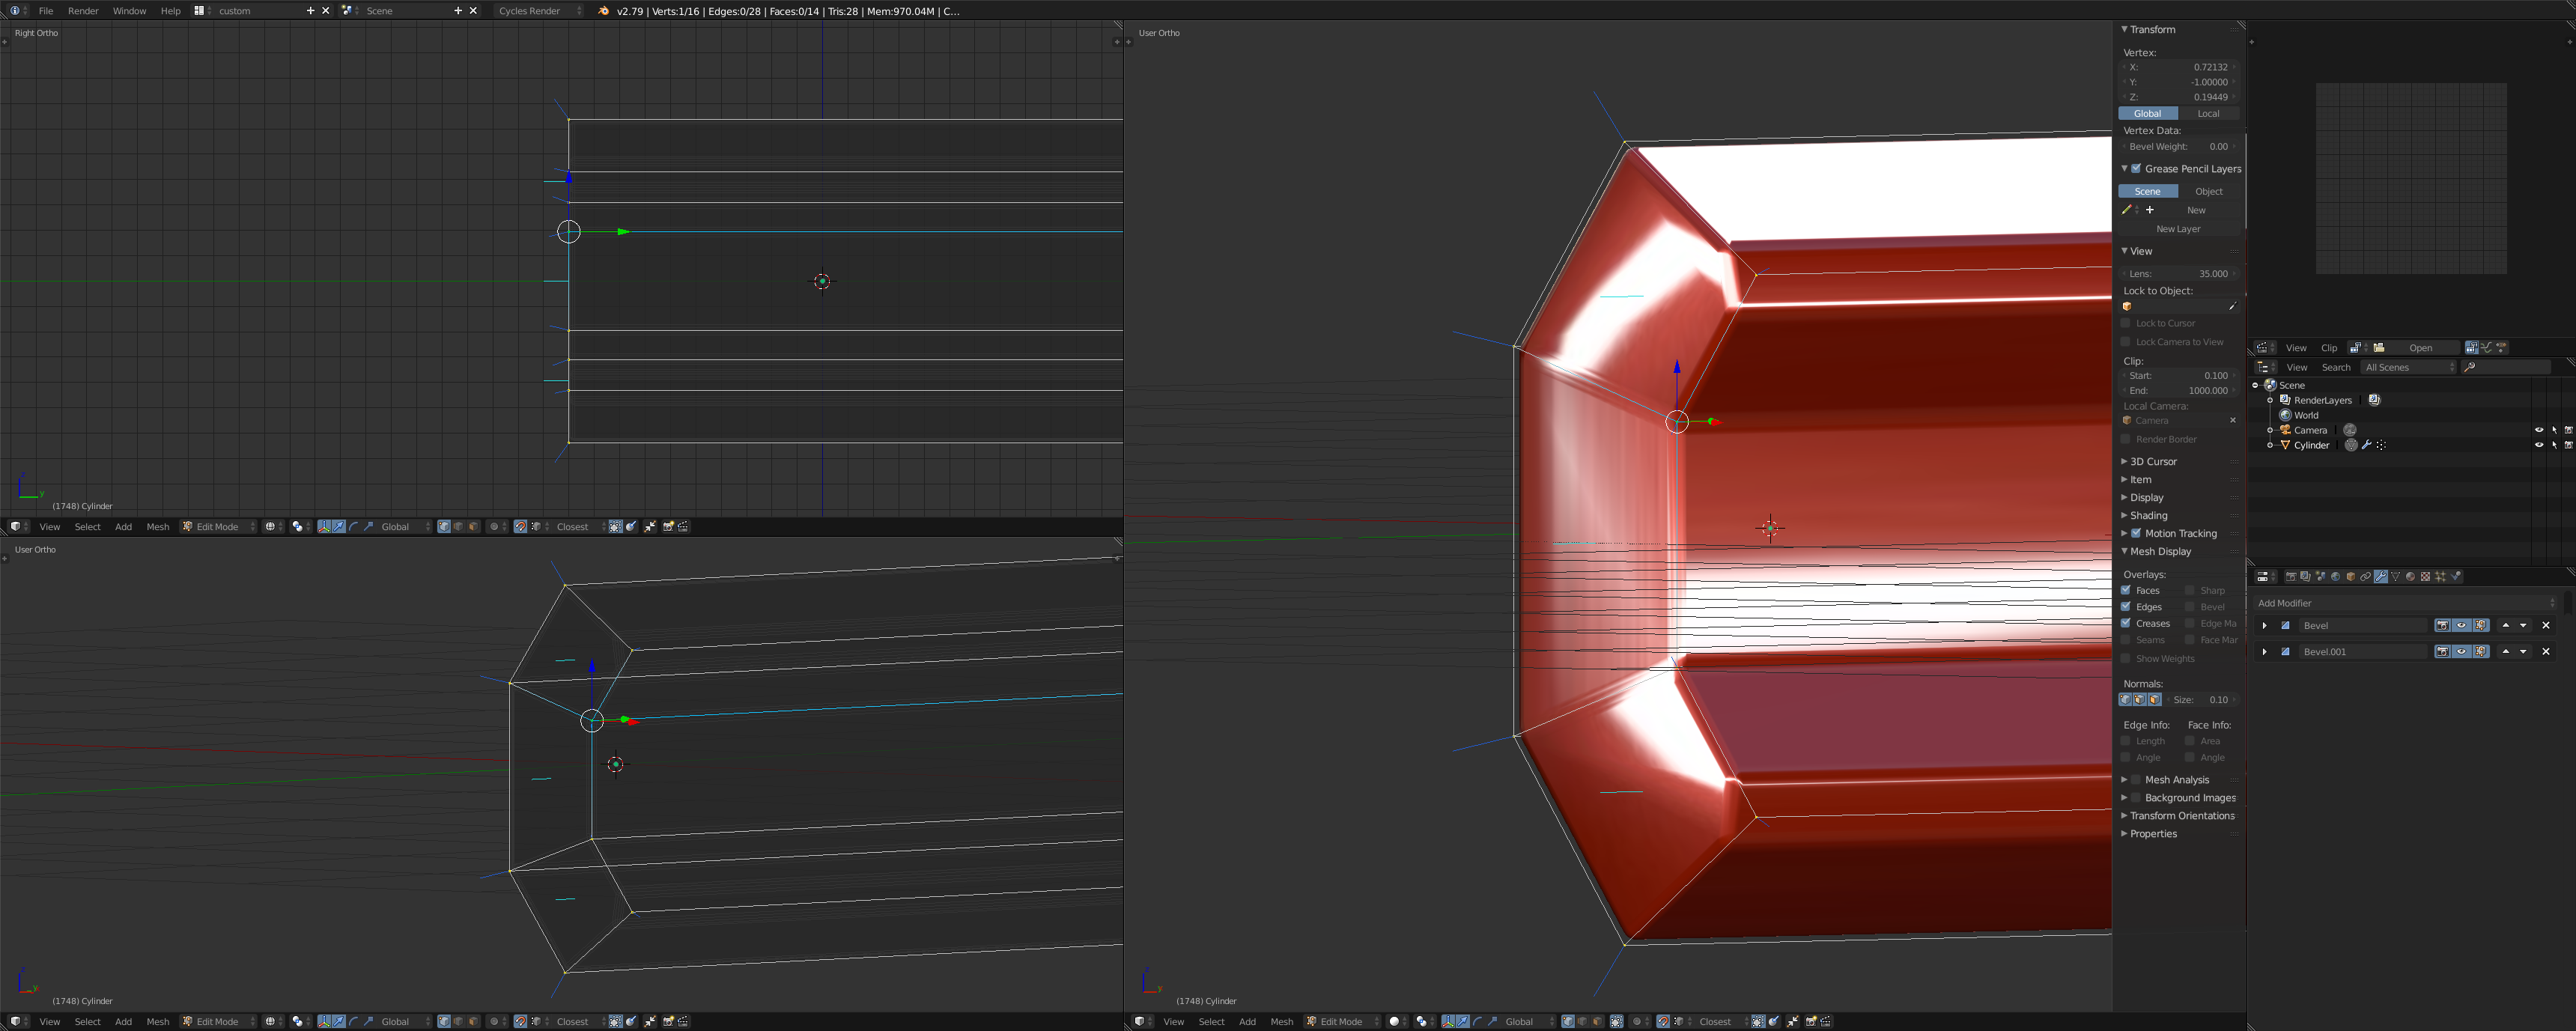Toggle 3D manipulator widget in right viewport header
The image size is (2576, 1031).
1449,1021
